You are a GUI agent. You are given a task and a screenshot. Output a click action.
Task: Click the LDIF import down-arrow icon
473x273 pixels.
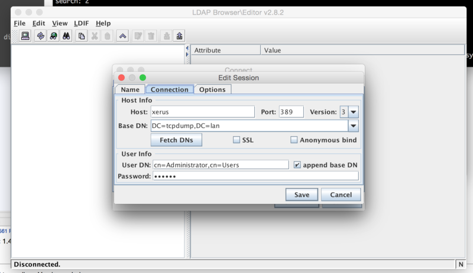[167, 36]
